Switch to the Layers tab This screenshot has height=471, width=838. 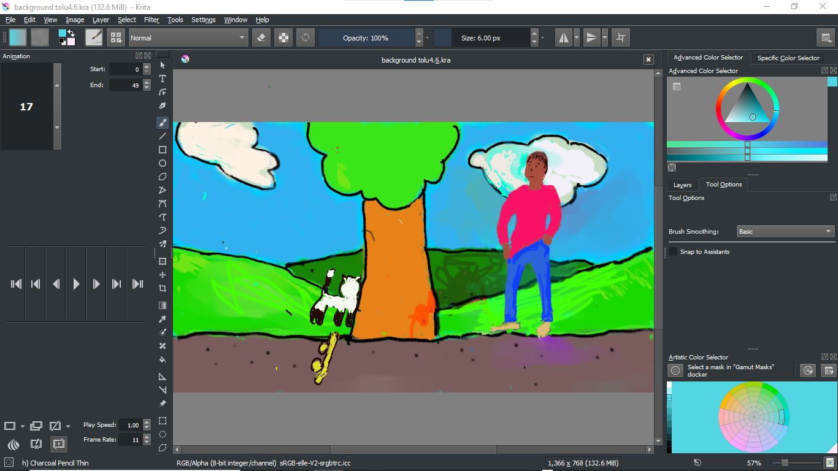coord(682,185)
